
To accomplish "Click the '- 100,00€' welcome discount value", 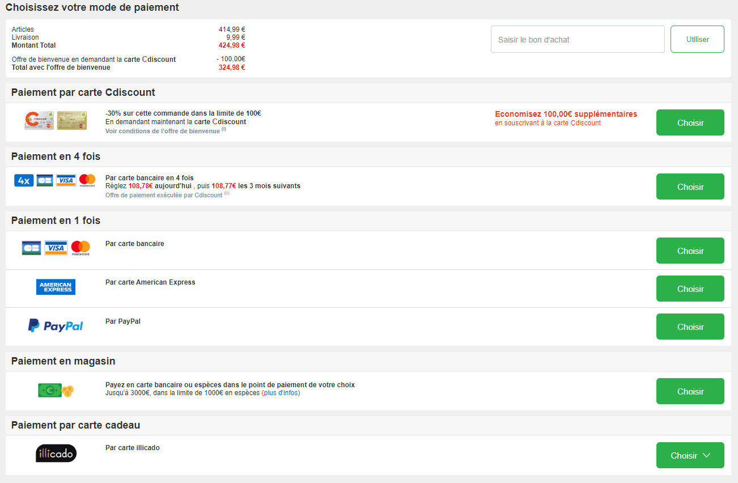I will pos(231,59).
